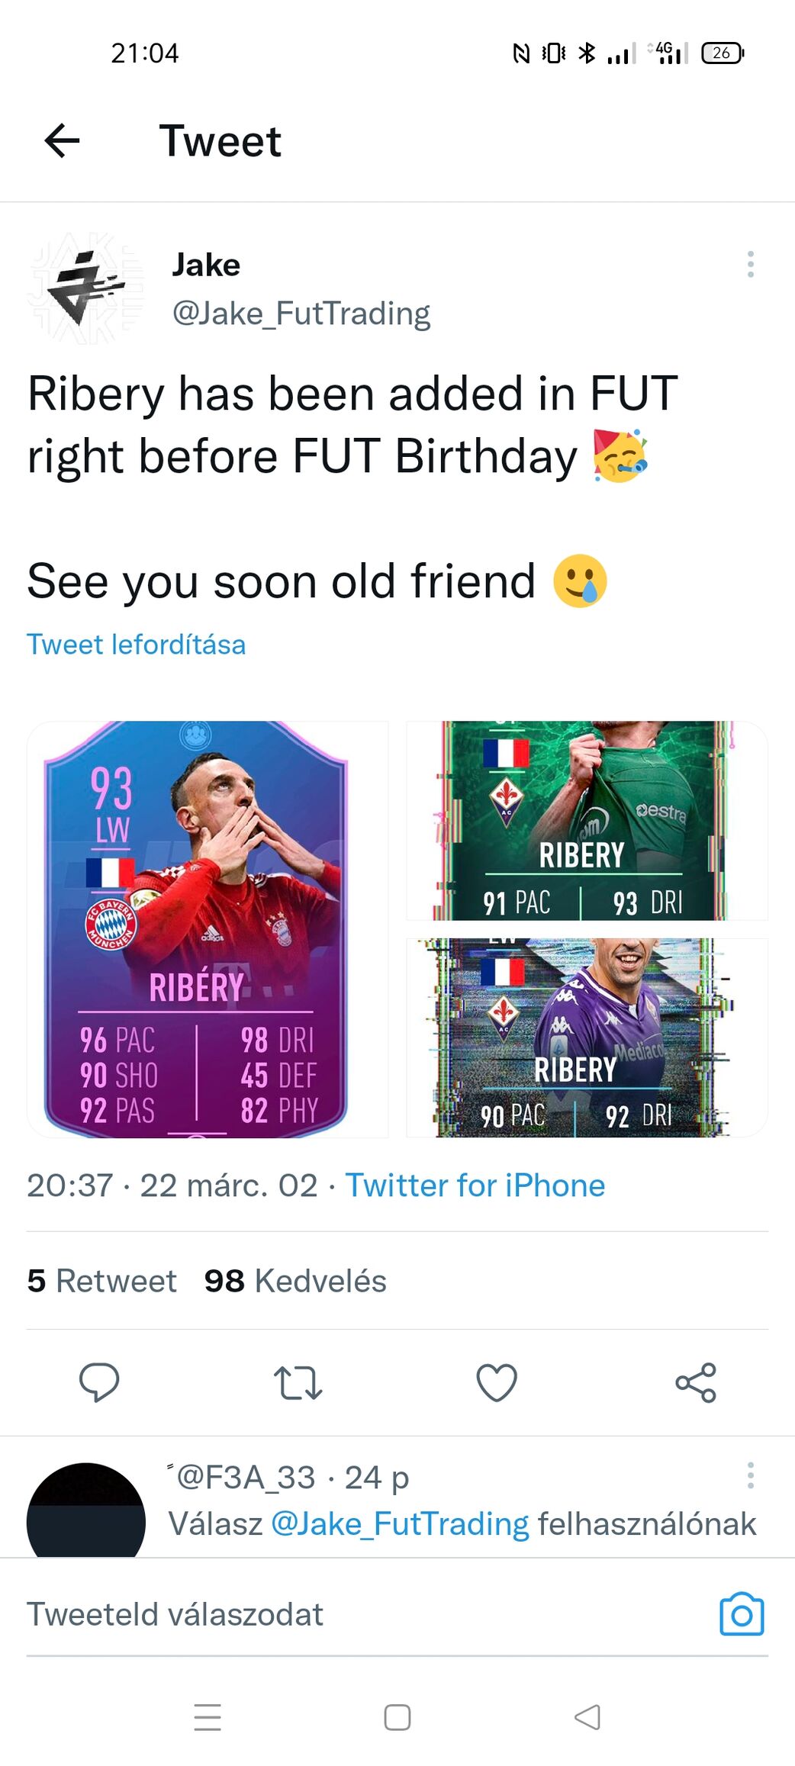Tap the Android recent apps menu icon
The image size is (795, 1766).
(208, 1717)
